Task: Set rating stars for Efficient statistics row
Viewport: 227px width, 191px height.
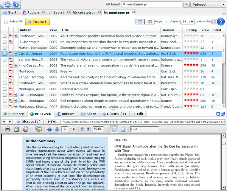Action: (x=191, y=106)
